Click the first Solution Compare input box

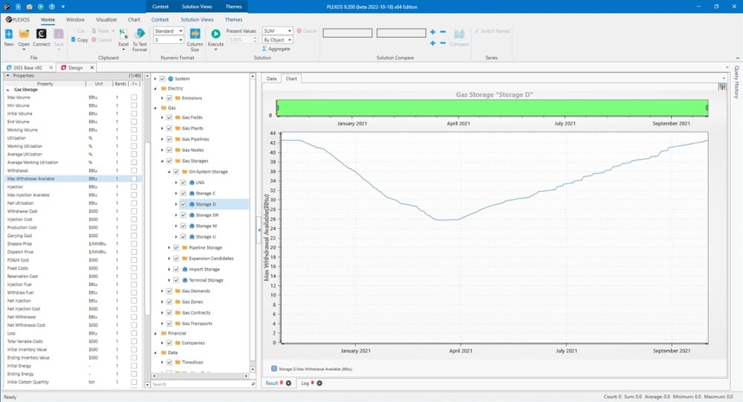(x=347, y=33)
